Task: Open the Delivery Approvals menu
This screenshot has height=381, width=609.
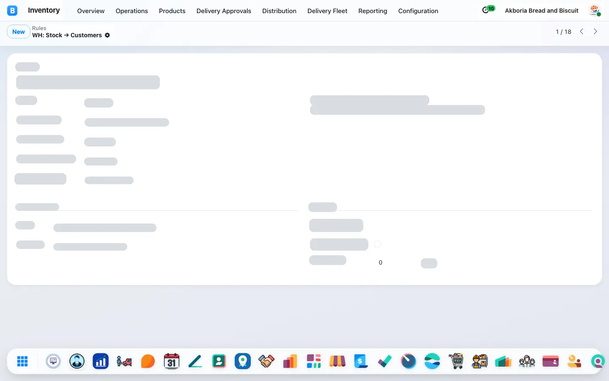Action: point(224,11)
